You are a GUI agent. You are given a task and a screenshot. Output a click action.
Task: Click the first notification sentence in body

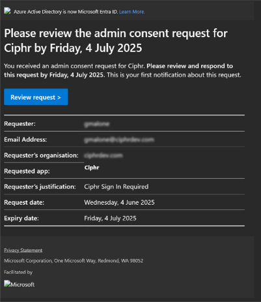pos(174,75)
